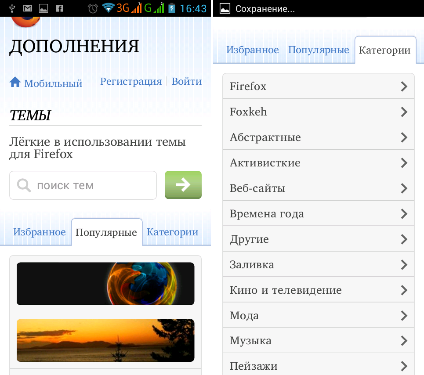
Task: Open the Другие category
Action: point(319,239)
